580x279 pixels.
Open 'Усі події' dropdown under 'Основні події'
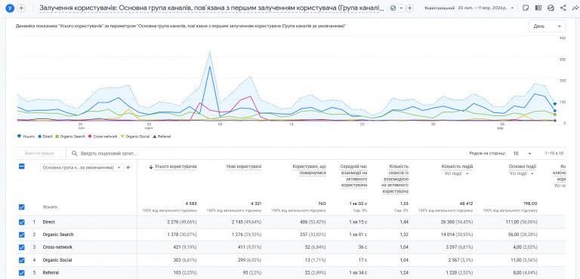(522, 173)
